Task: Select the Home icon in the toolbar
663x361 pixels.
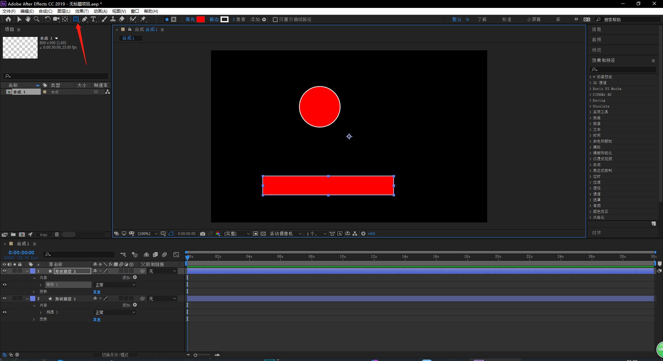Action: coord(8,19)
